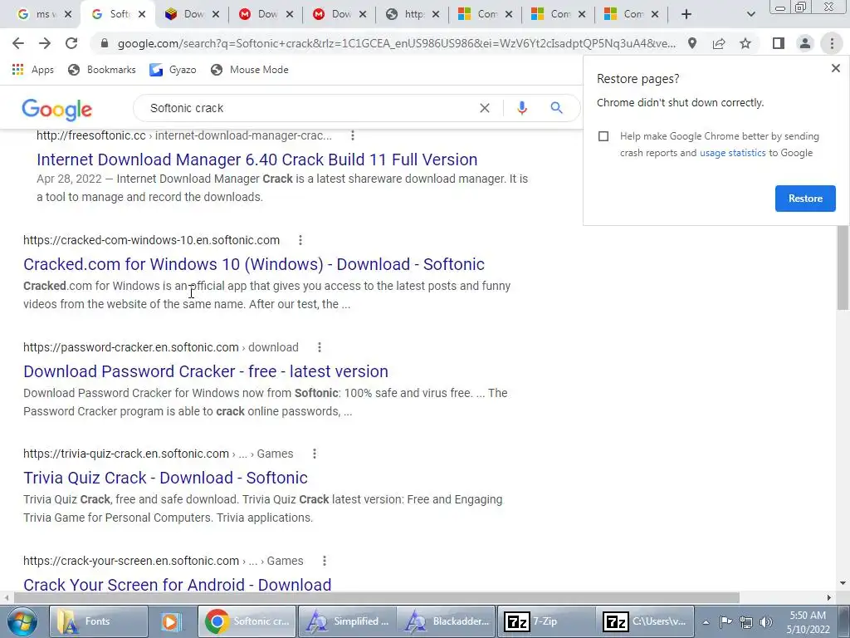View site info via the address bar padlock
850x638 pixels.
click(x=105, y=43)
